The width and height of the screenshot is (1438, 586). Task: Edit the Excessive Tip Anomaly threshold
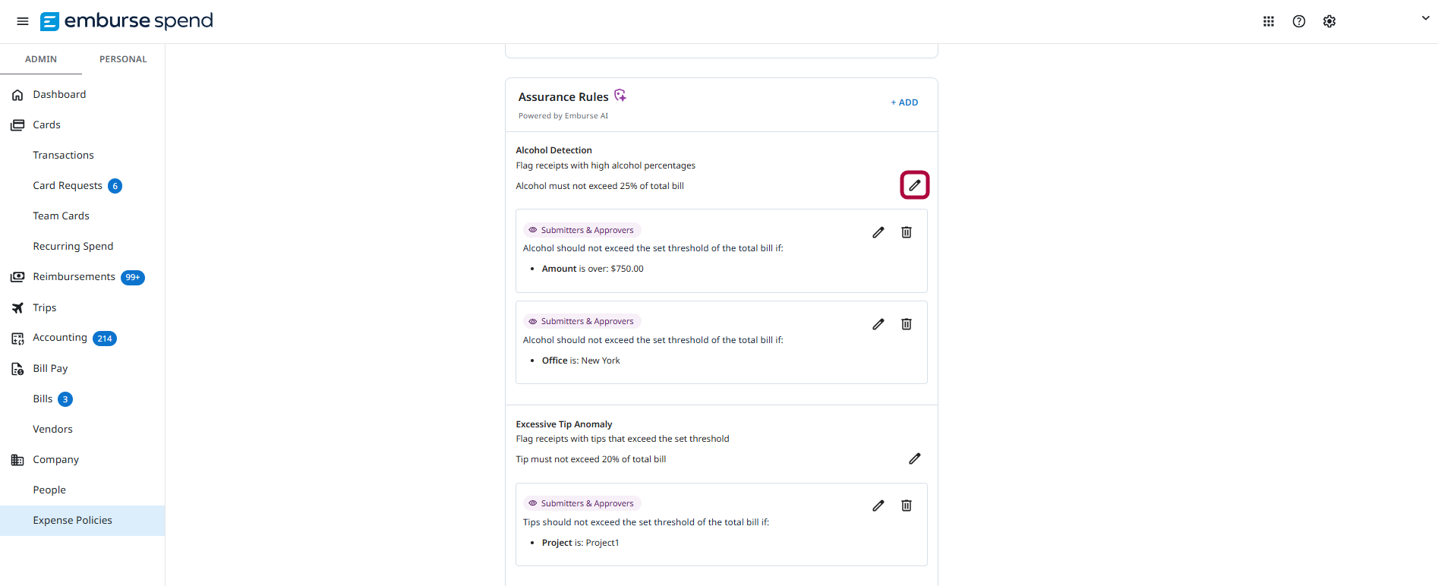[x=915, y=458]
